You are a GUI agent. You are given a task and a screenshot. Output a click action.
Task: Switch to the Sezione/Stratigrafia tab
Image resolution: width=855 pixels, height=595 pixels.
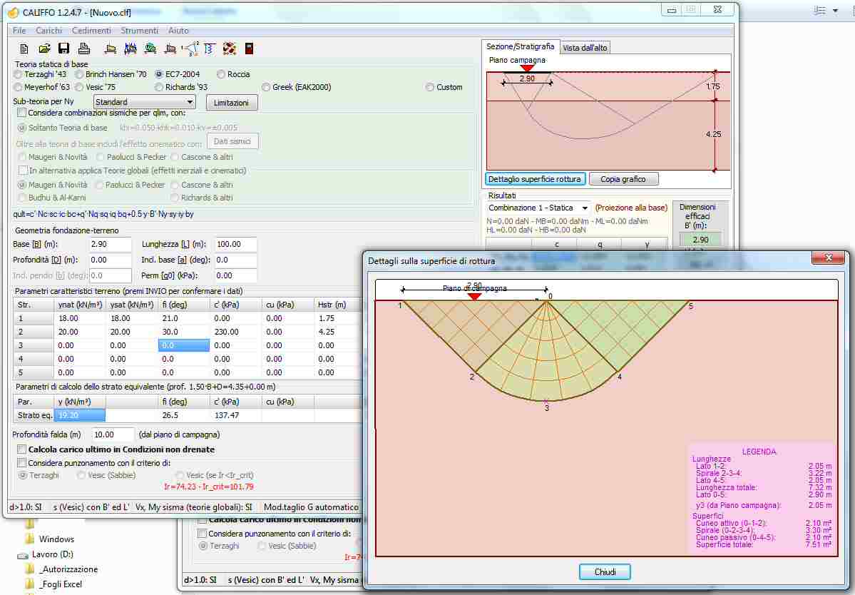click(520, 47)
